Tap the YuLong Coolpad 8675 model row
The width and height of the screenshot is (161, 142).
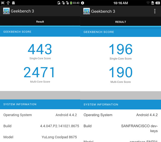tap(40, 137)
